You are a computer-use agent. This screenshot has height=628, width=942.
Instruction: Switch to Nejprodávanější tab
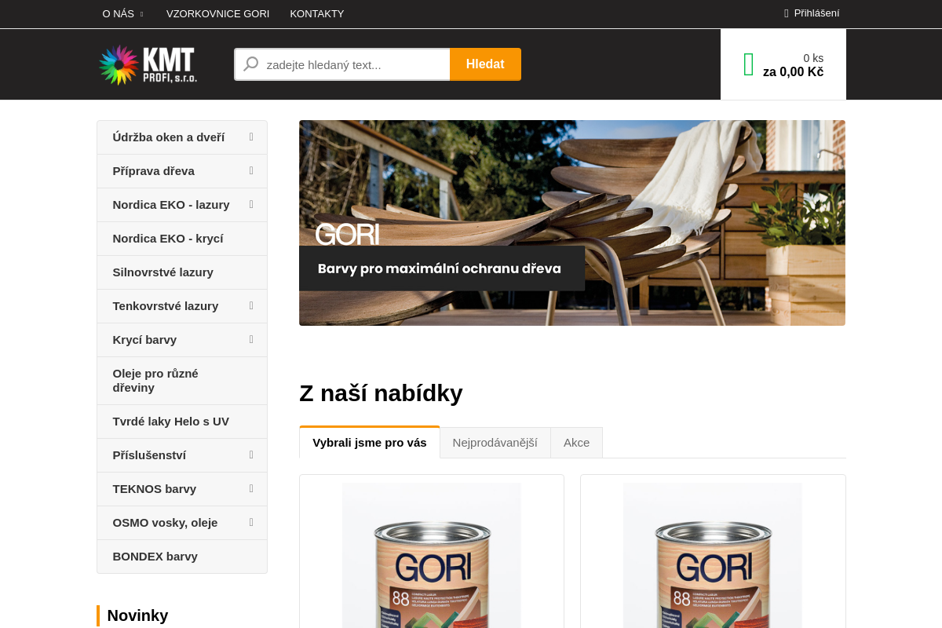tap(495, 443)
